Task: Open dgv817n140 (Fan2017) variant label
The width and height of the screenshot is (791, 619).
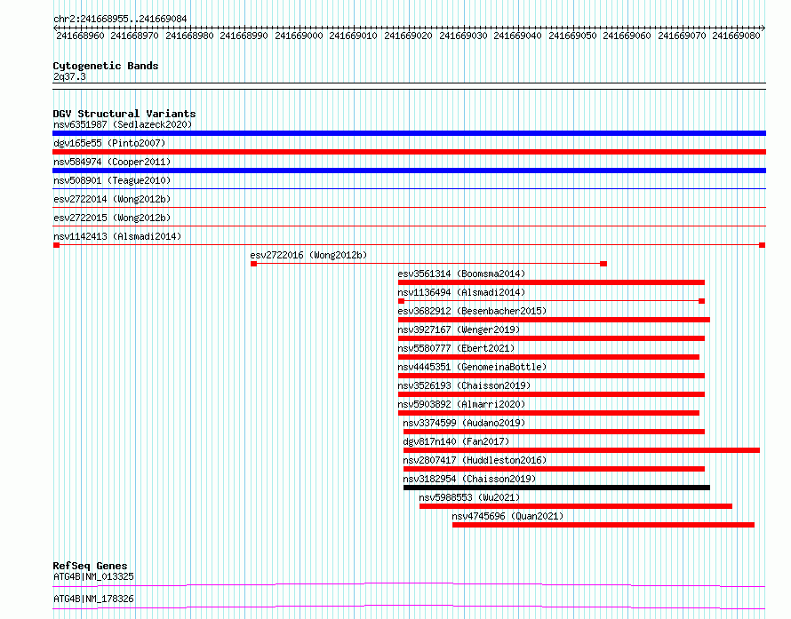Action: [456, 441]
